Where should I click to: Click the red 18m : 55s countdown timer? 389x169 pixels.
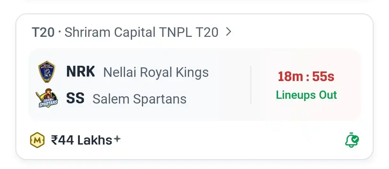(306, 77)
